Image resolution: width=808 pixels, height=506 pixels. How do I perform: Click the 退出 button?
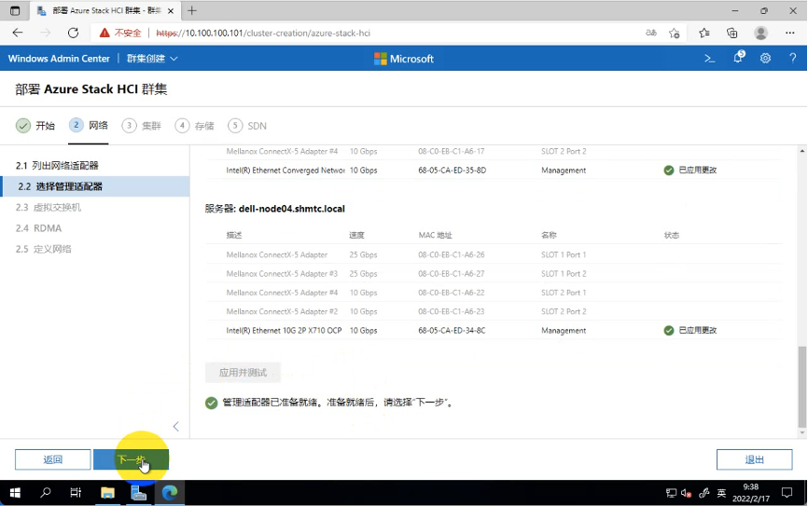pyautogui.click(x=755, y=459)
